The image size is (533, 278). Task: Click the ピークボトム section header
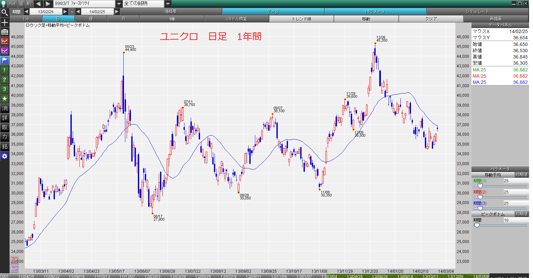coord(493,214)
